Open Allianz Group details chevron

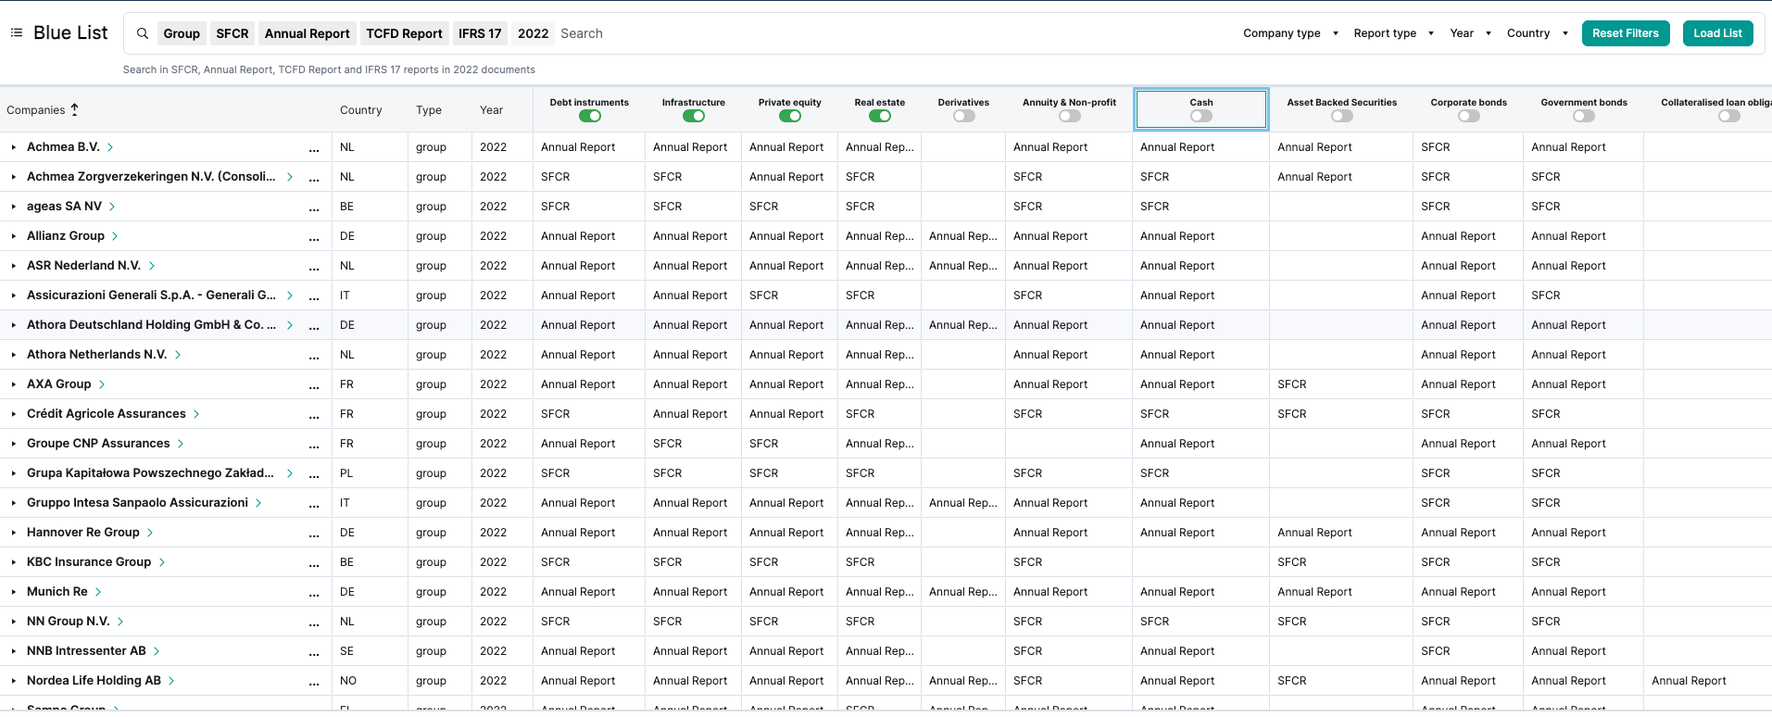tap(115, 236)
